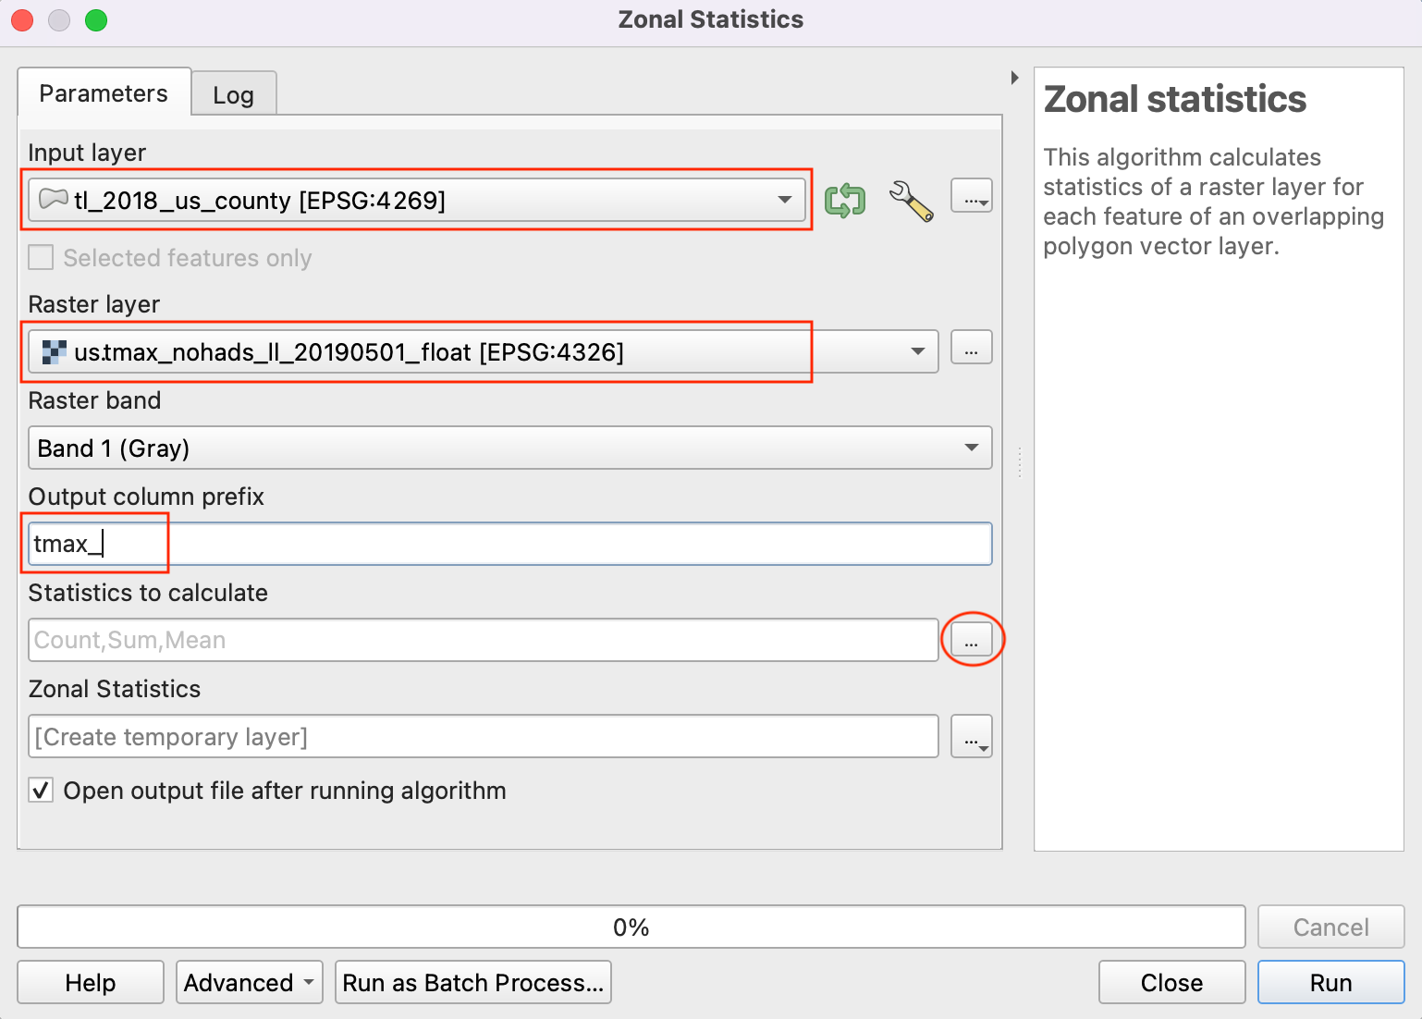Select the Parameters tab

[x=104, y=93]
